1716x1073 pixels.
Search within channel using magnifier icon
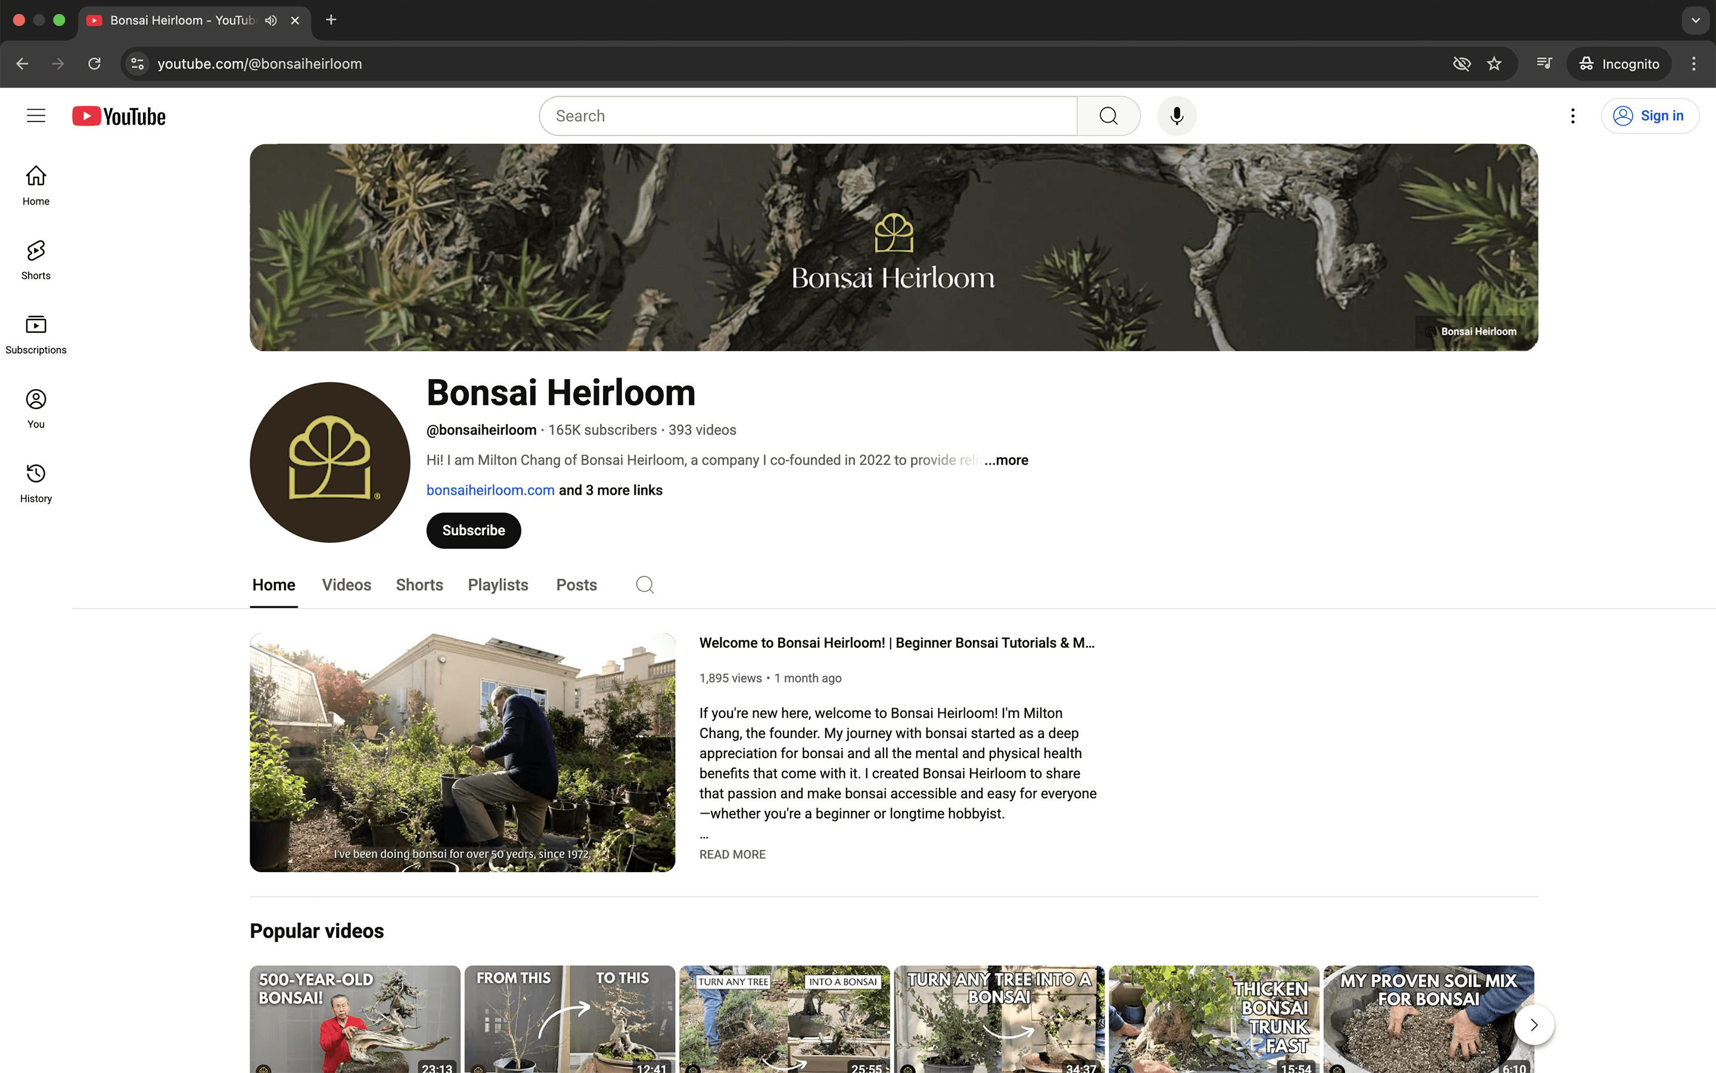click(x=645, y=585)
